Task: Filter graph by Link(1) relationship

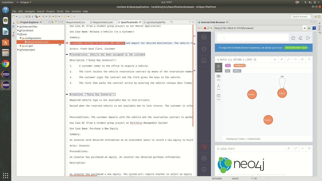Action: pyautogui.click(x=237, y=71)
